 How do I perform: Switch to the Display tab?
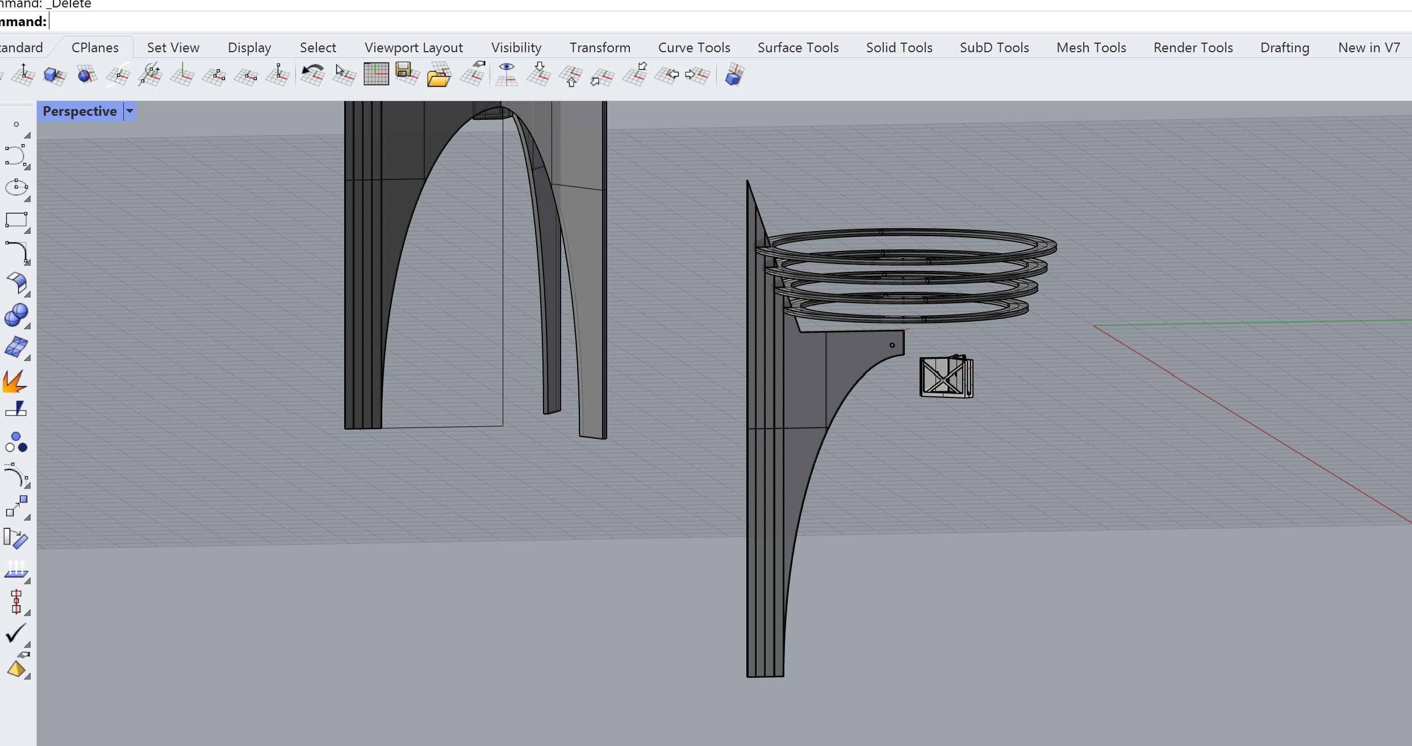tap(249, 48)
